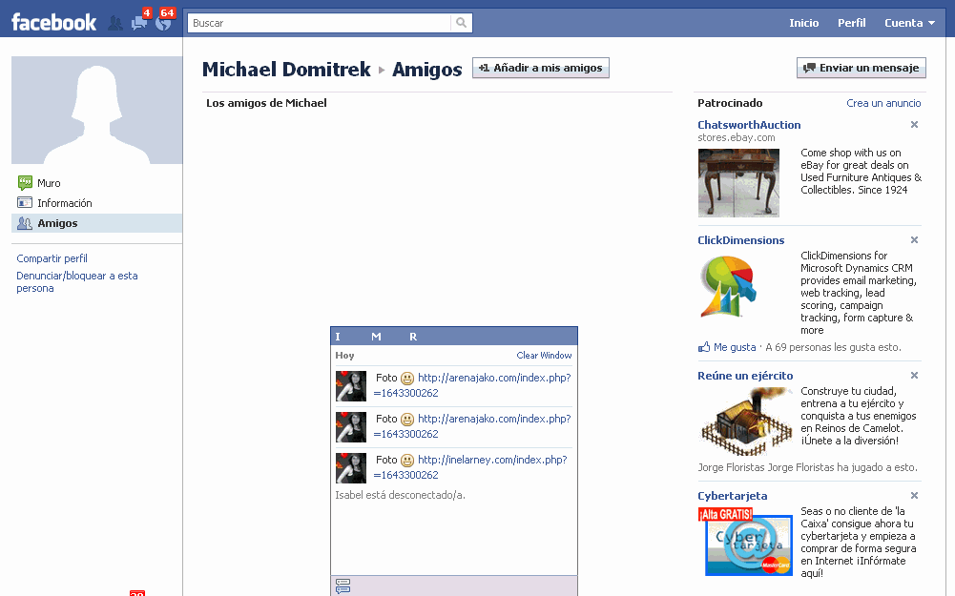Image resolution: width=955 pixels, height=596 pixels.
Task: Open Perfil in the top navigation
Action: [x=851, y=23]
